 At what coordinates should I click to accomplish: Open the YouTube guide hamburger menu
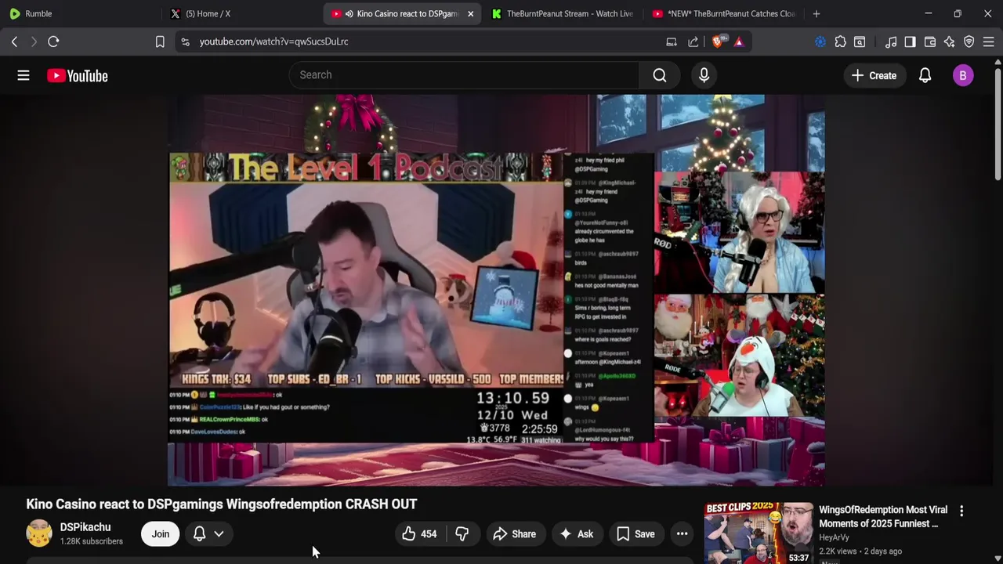[24, 75]
